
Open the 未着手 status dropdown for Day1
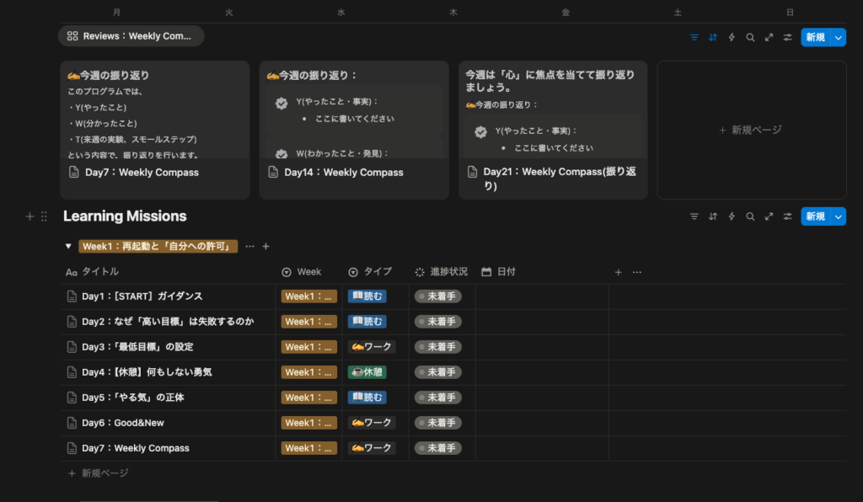pos(437,296)
